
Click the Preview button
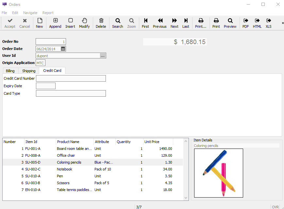230,23
